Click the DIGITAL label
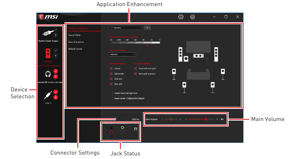Image resolution: width=291 pixels, height=159 pixels. (x=135, y=119)
